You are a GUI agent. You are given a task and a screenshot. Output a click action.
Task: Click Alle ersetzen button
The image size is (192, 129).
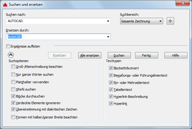point(90,55)
